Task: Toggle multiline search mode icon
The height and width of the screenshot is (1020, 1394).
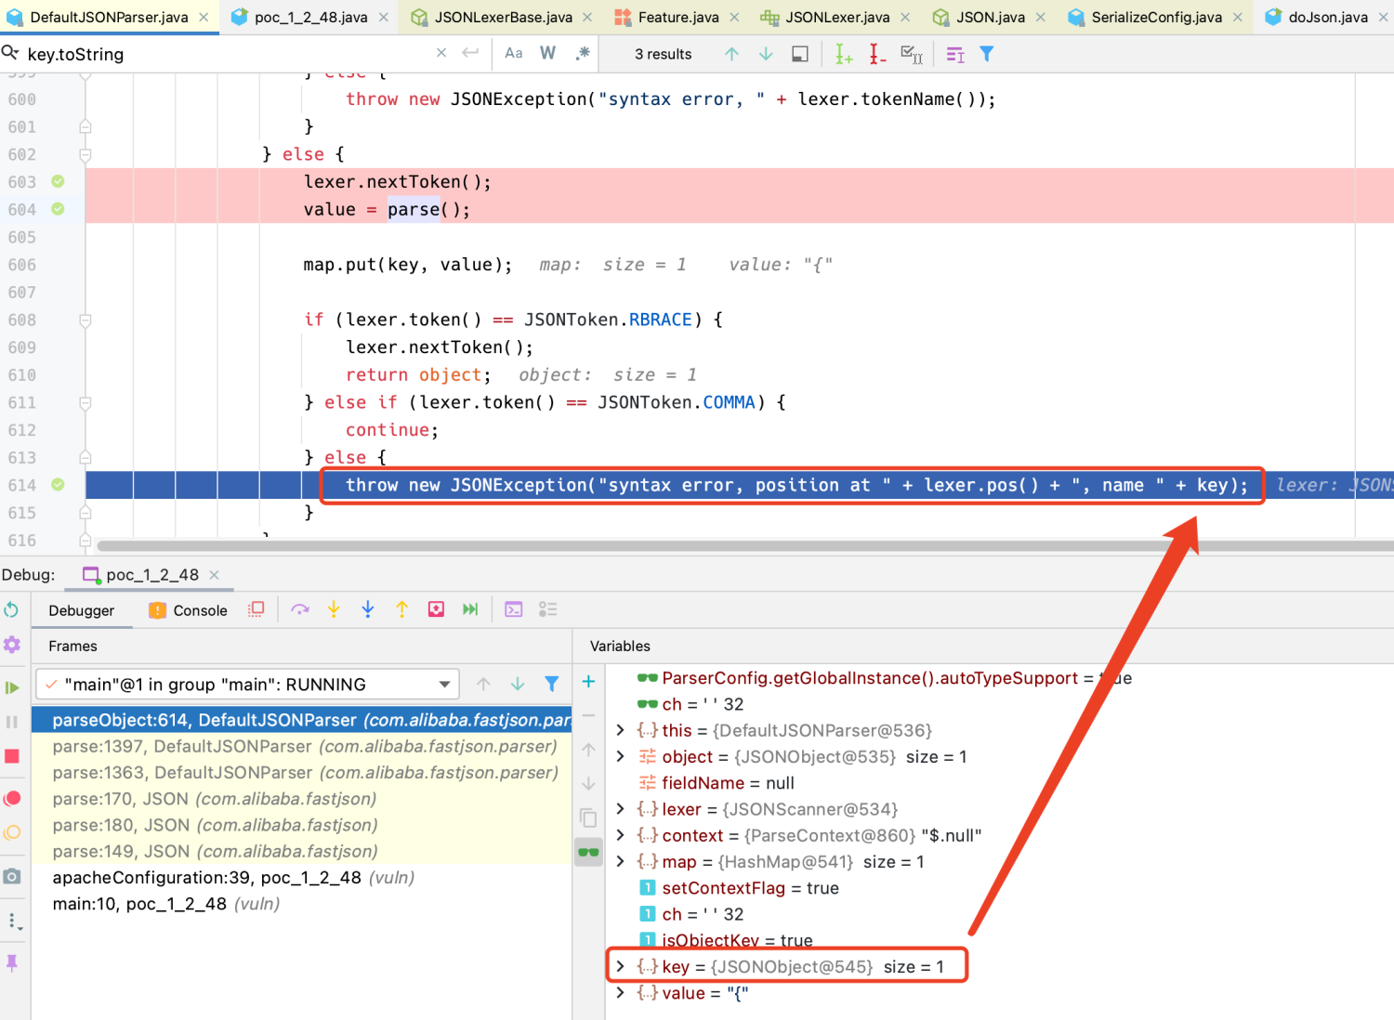Action: point(955,55)
